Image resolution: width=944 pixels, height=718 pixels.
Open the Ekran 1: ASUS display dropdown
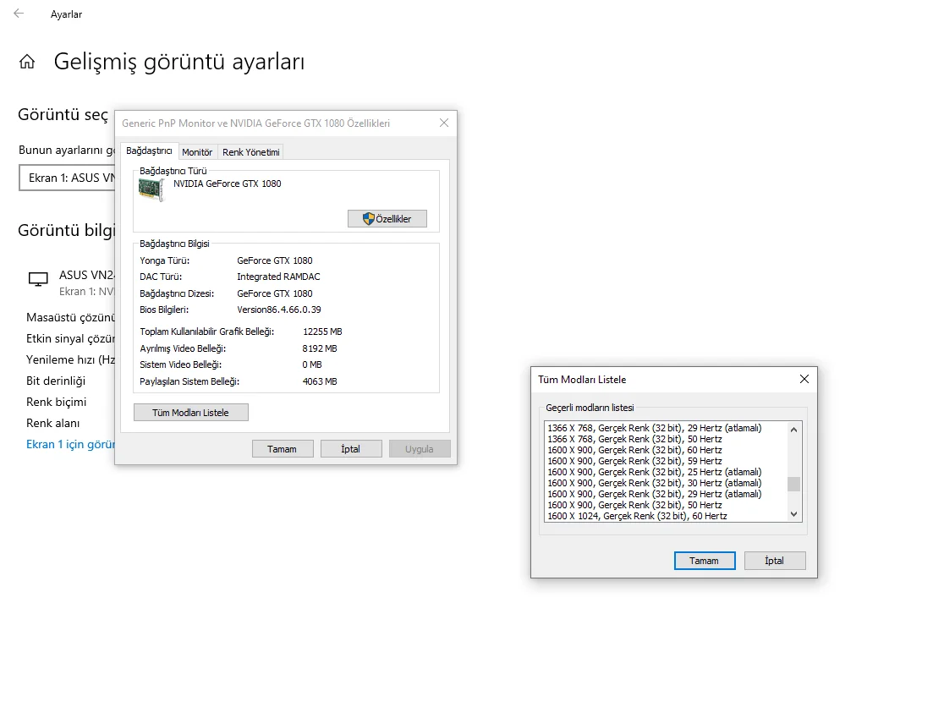coord(68,178)
